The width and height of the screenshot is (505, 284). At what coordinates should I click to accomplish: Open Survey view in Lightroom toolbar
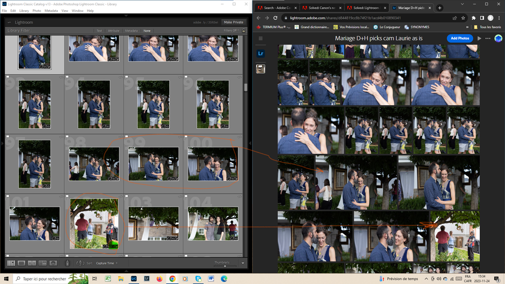(42, 263)
